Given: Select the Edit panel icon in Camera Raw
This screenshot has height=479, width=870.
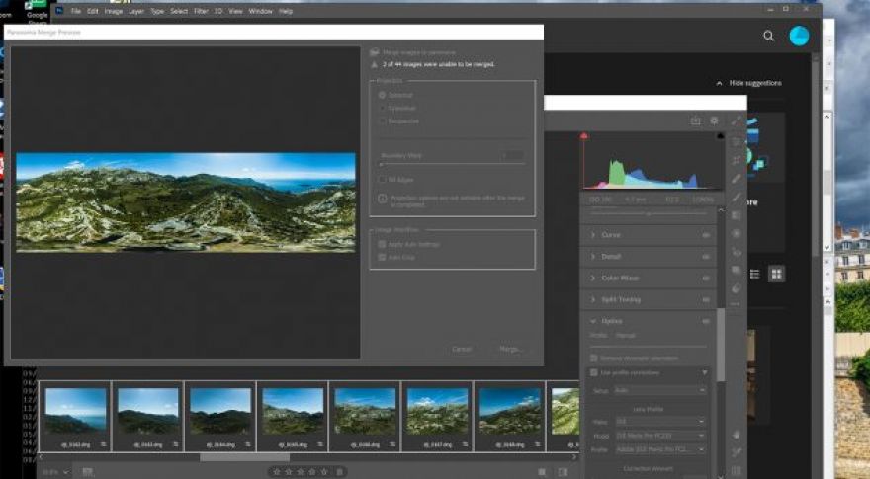Looking at the screenshot, I should point(737,142).
